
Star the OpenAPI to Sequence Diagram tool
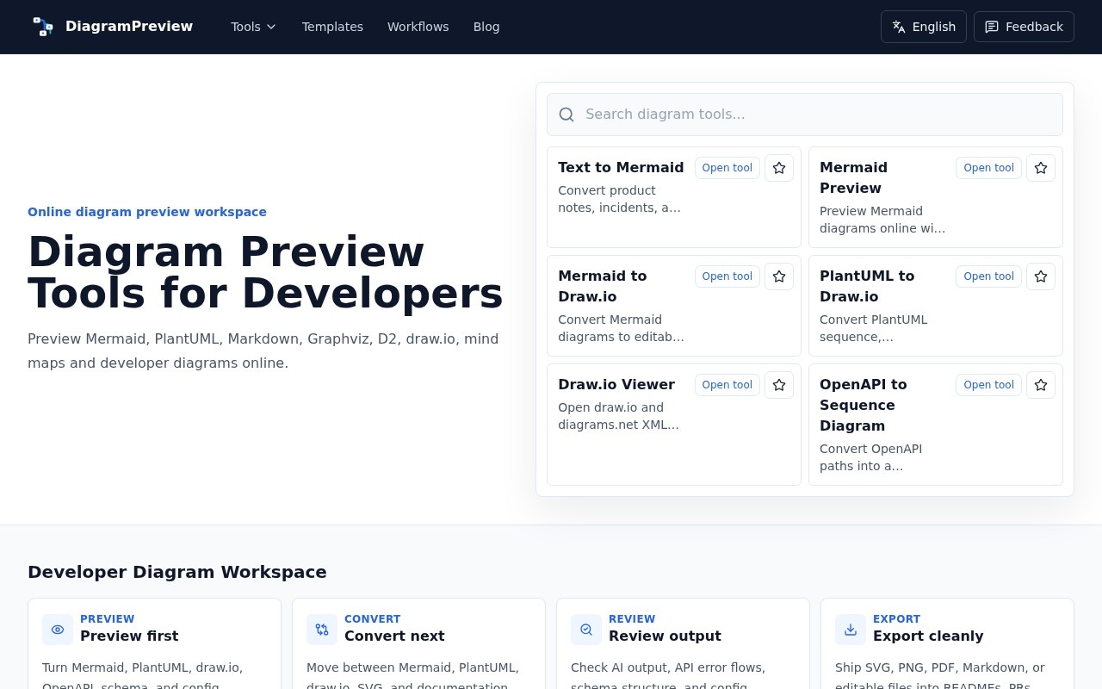(x=1041, y=385)
